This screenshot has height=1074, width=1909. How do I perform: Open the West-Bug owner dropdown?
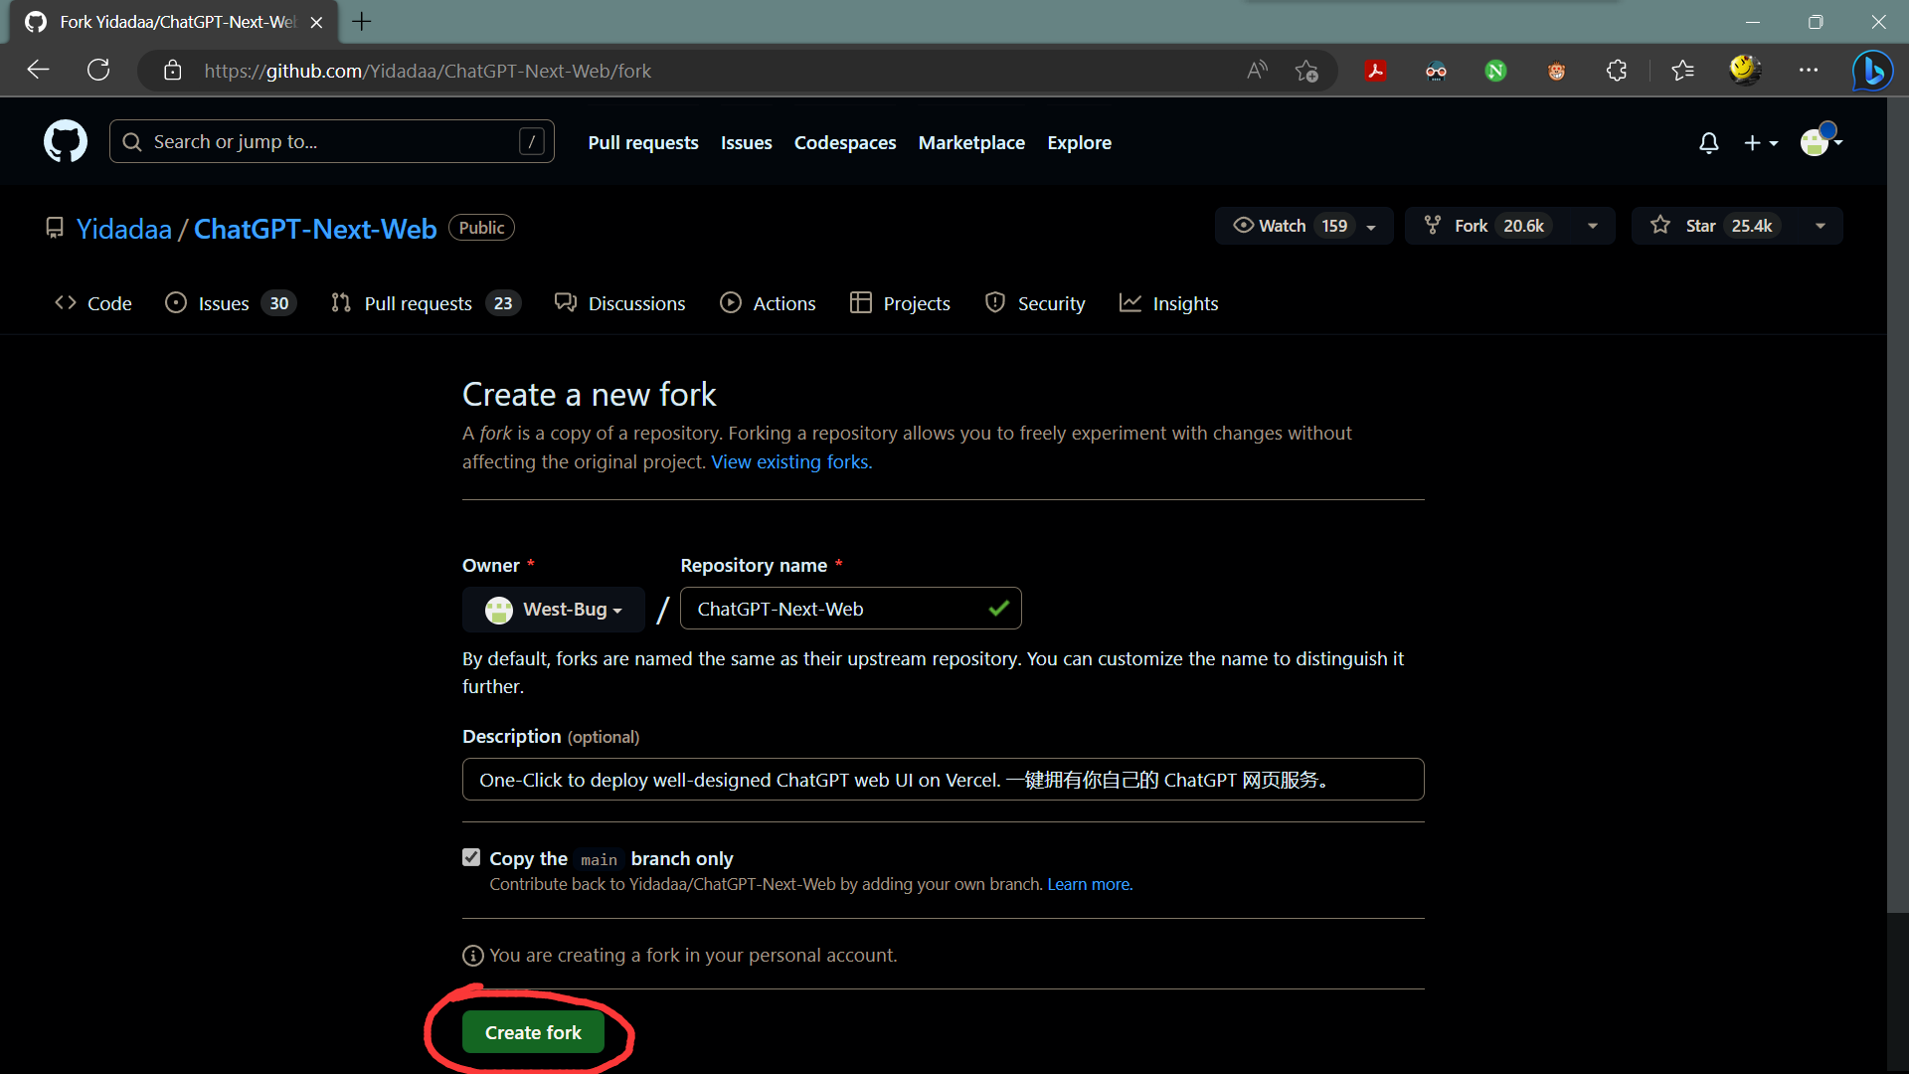pyautogui.click(x=554, y=609)
